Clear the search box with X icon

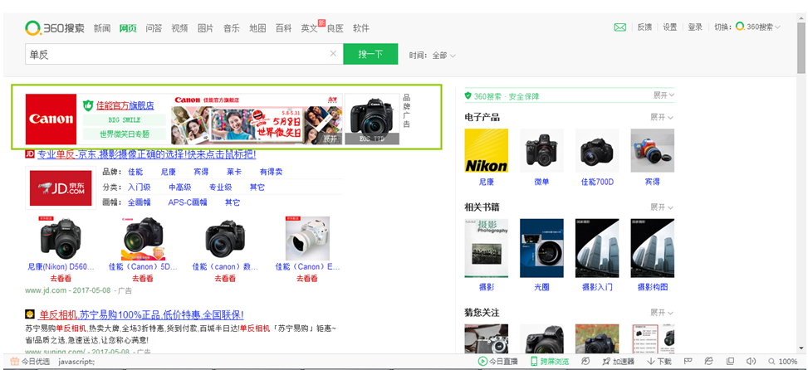click(333, 55)
